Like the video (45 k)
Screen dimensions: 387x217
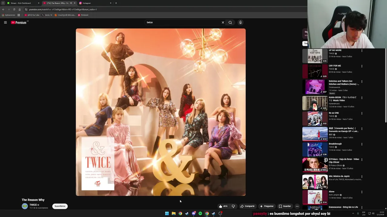[x=223, y=206]
